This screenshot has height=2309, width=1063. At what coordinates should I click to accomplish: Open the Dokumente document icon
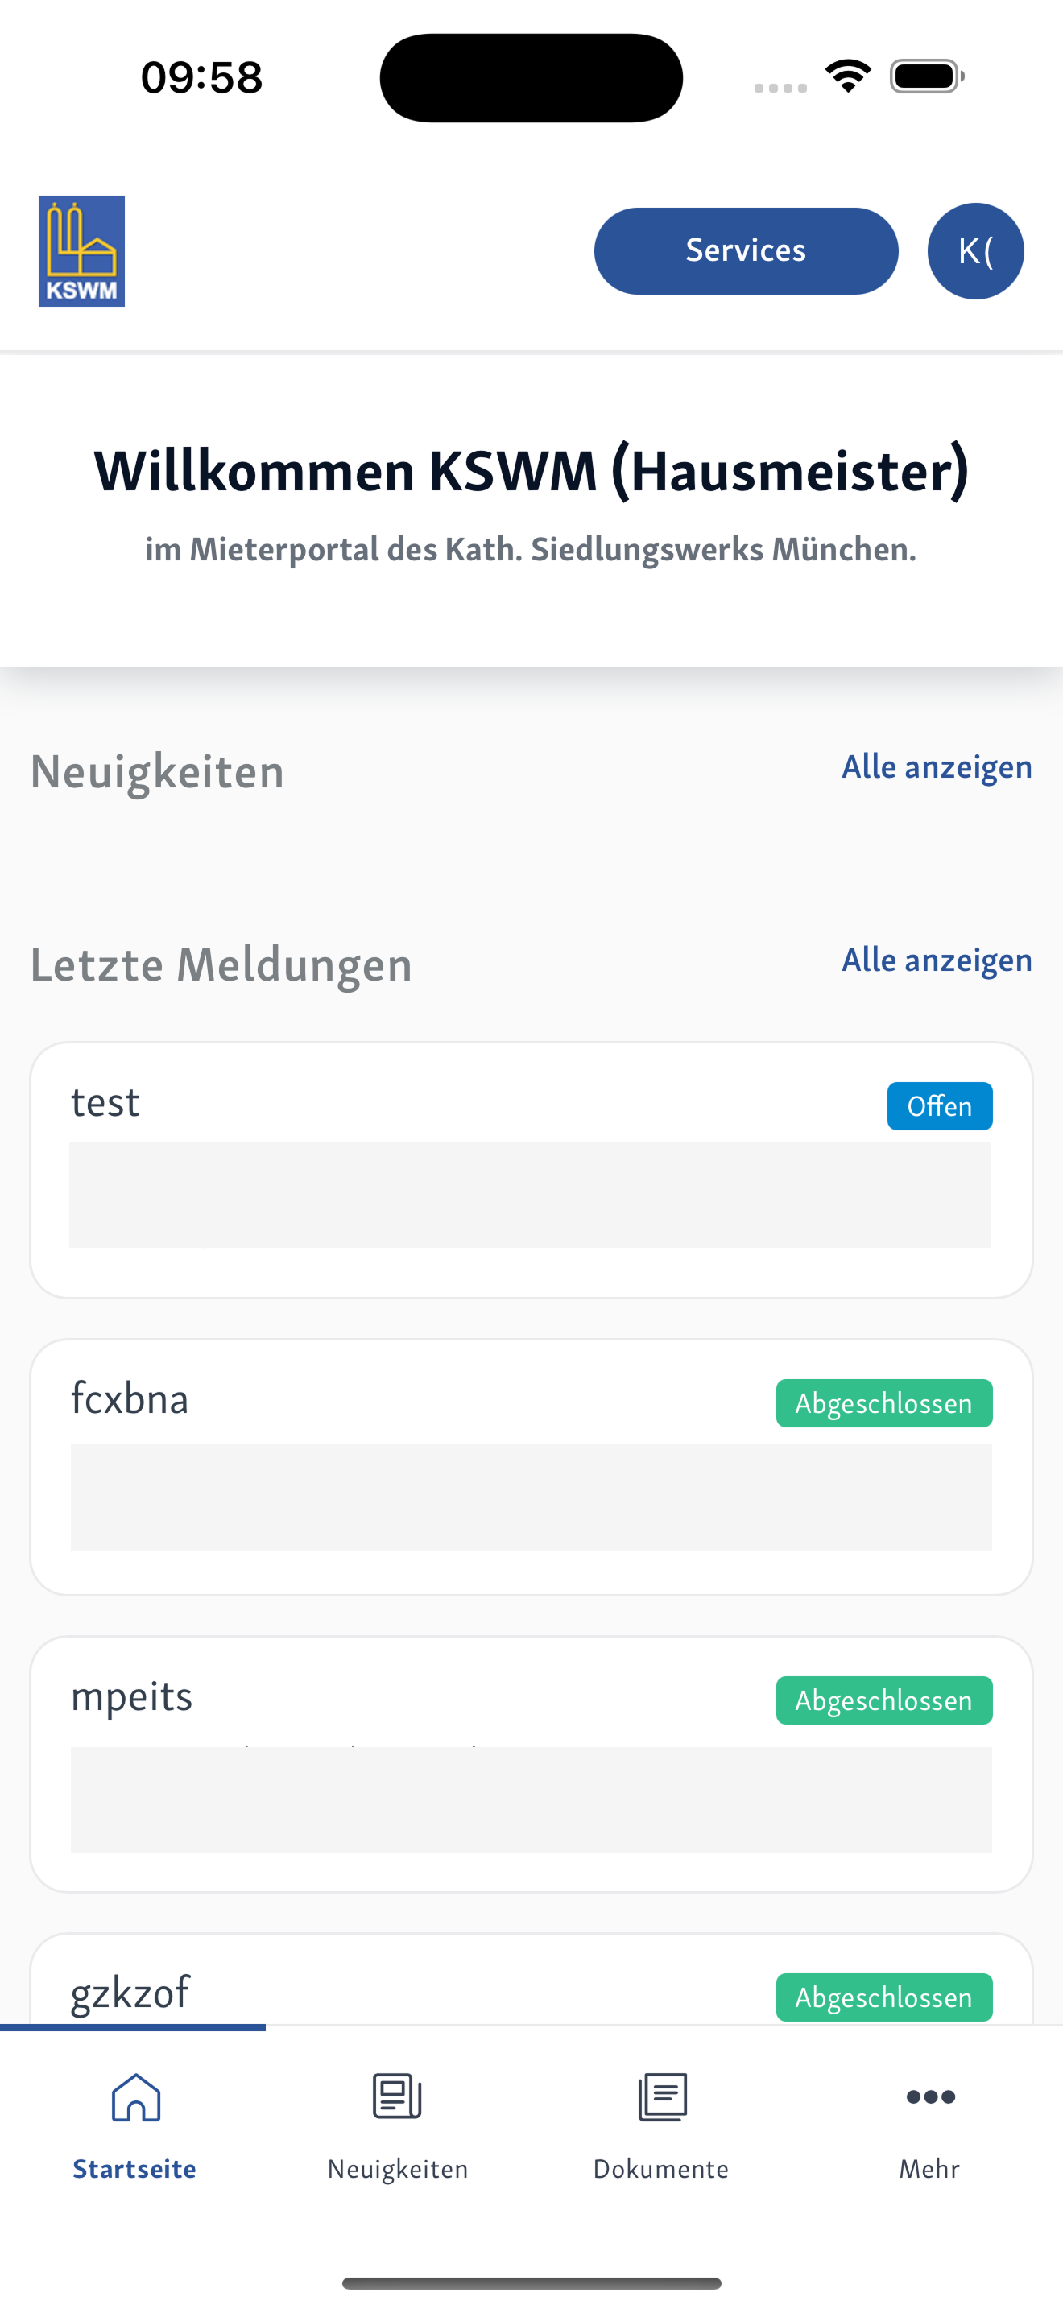[x=662, y=2096]
